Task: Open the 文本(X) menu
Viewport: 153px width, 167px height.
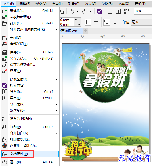Action: pyautogui.click(x=123, y=4)
